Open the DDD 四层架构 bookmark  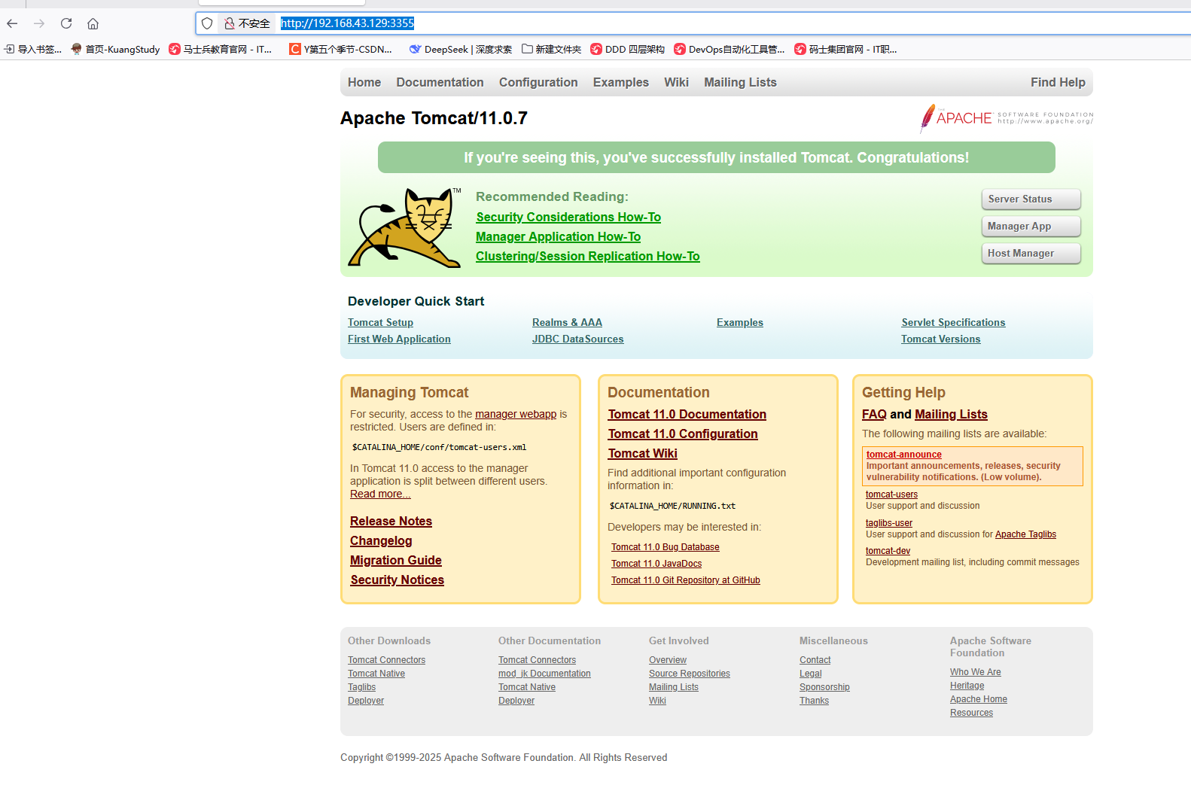[628, 49]
